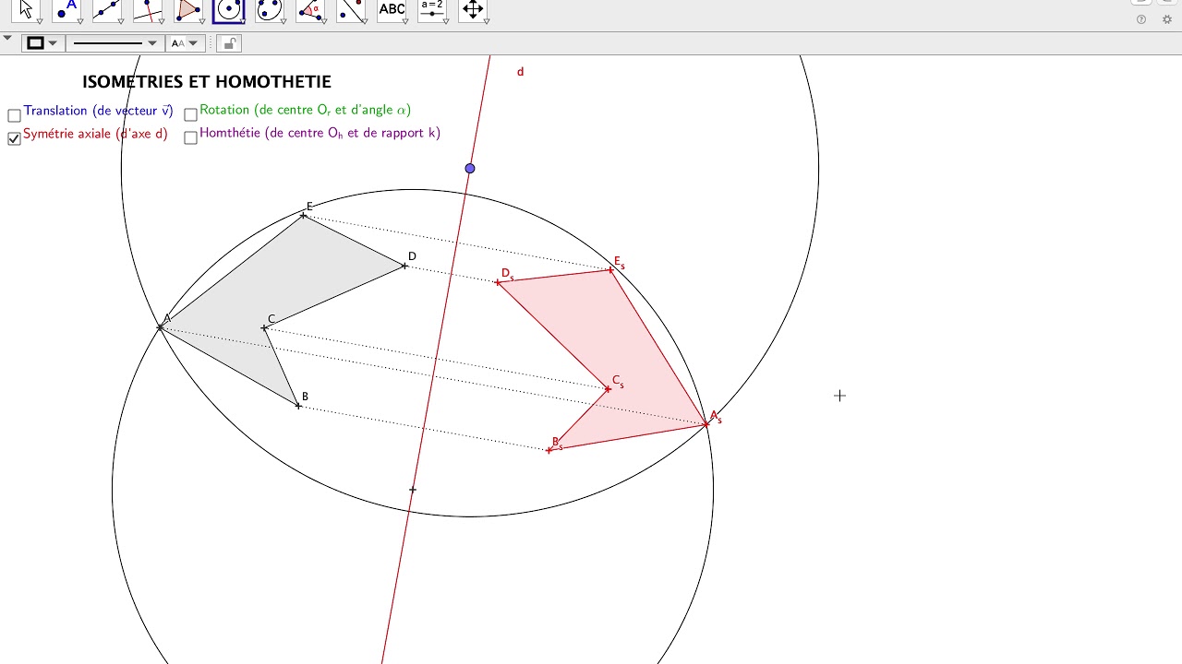Expand the Polygon tool's dropdown triangle

tap(201, 21)
